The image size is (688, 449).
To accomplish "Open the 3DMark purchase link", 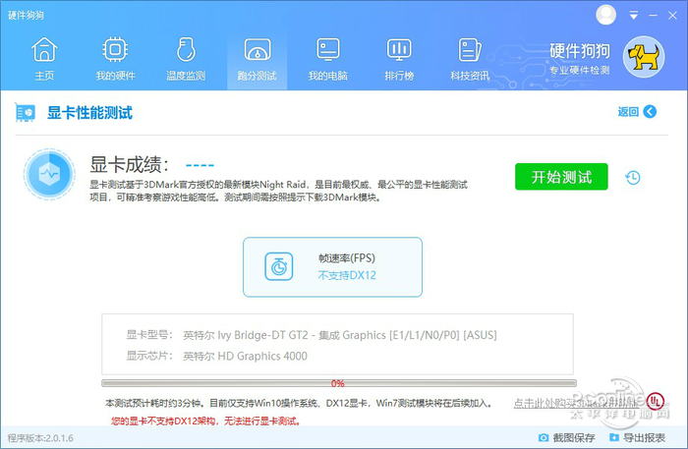I will click(x=576, y=403).
